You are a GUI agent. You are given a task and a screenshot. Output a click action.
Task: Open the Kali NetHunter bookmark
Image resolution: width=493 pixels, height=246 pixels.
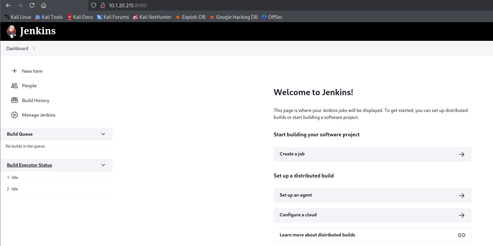[152, 17]
